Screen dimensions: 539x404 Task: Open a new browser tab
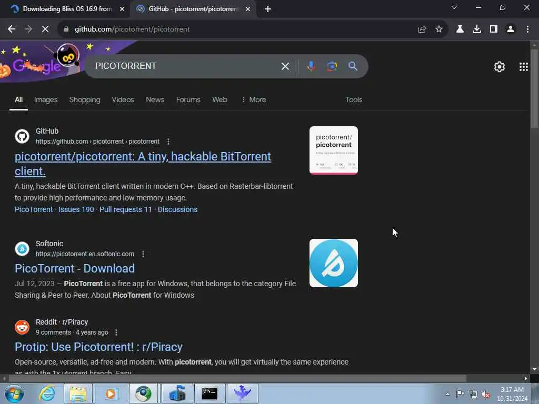pyautogui.click(x=268, y=9)
